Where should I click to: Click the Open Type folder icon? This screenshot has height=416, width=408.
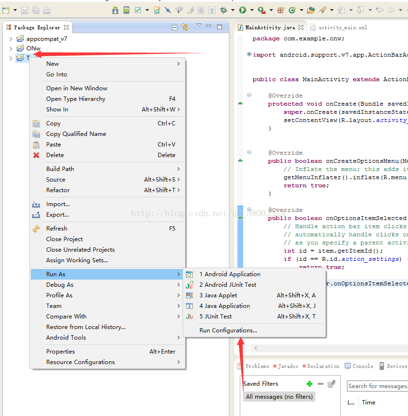point(311,11)
